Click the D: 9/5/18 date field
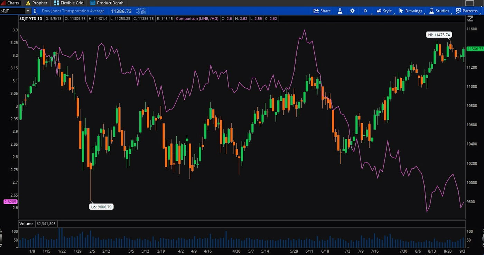The height and width of the screenshot is (255, 484). coord(53,18)
